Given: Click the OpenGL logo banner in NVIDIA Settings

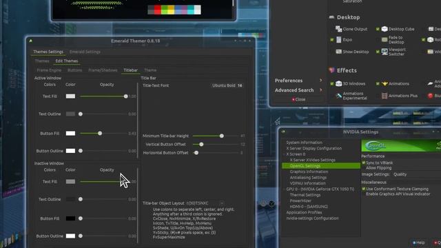Looking at the screenshot, I should click(x=401, y=145).
